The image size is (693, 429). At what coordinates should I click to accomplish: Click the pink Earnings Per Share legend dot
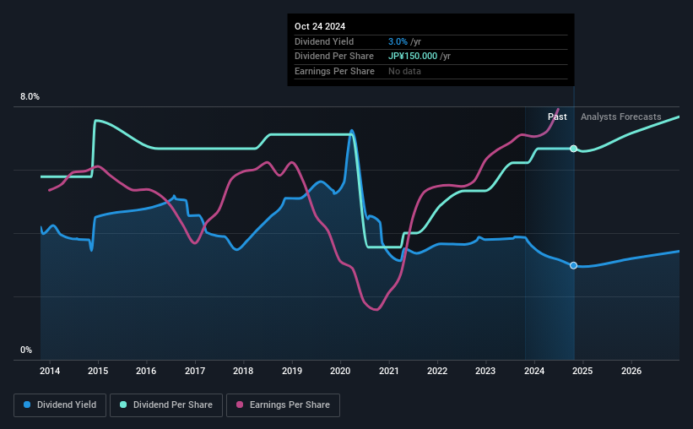pos(240,405)
